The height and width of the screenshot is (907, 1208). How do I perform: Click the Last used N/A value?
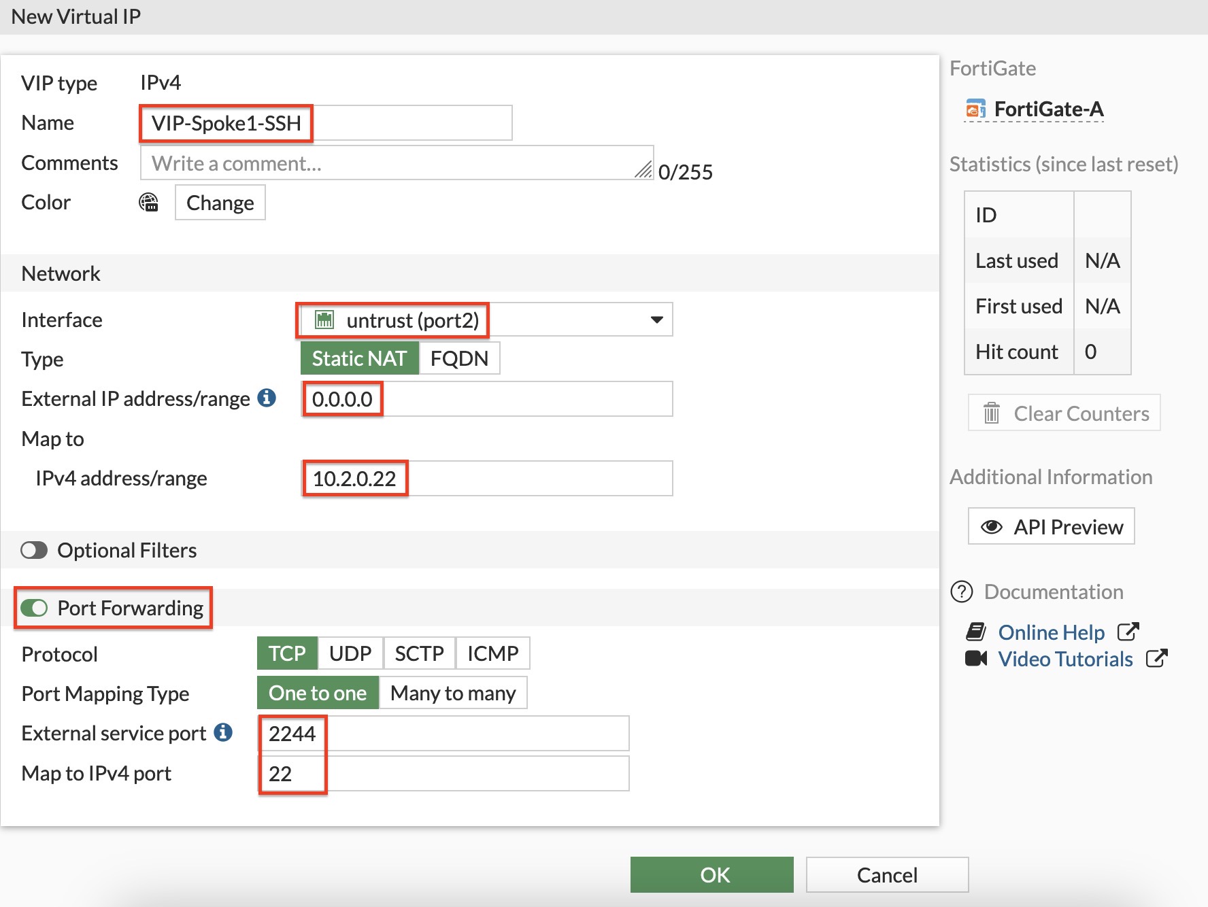(1102, 260)
